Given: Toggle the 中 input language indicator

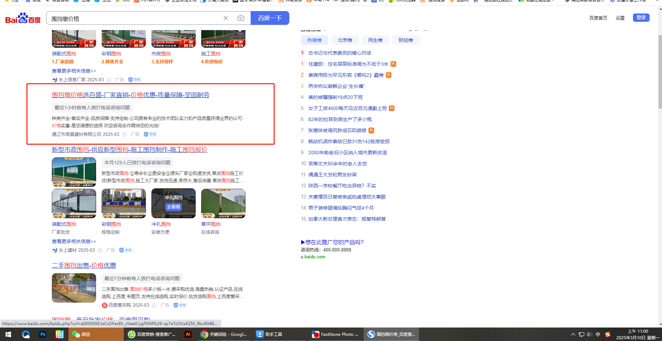Looking at the screenshot, I should (x=598, y=334).
